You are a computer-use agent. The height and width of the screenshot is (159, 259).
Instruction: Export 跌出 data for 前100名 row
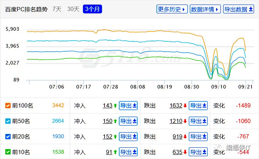coord(198,106)
